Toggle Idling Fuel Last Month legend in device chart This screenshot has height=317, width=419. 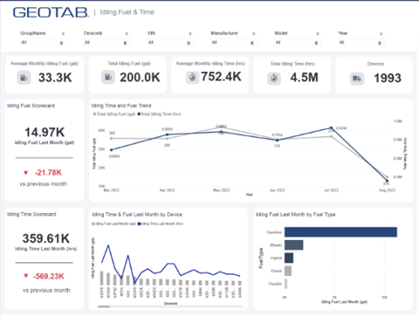(114, 224)
